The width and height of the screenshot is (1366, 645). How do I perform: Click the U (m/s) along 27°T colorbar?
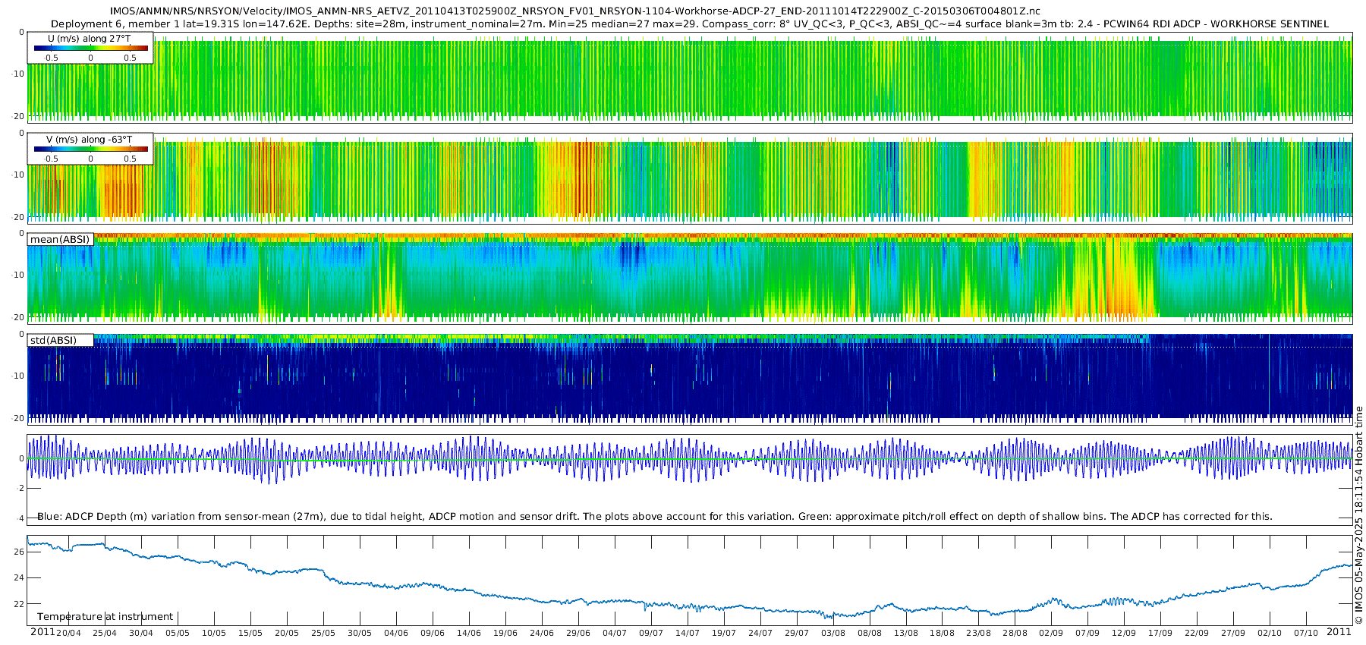[90, 48]
